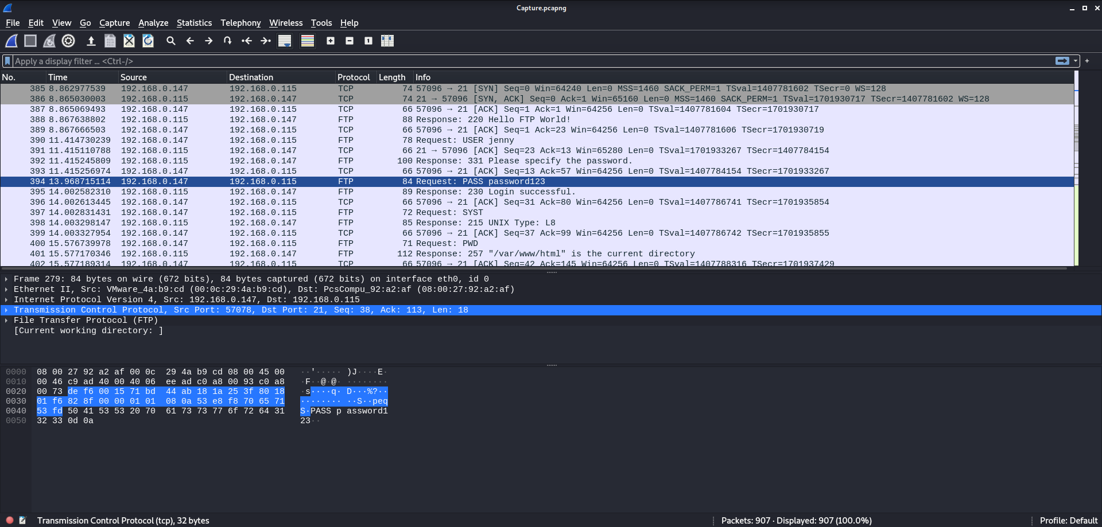Open the Help menu

pos(349,23)
